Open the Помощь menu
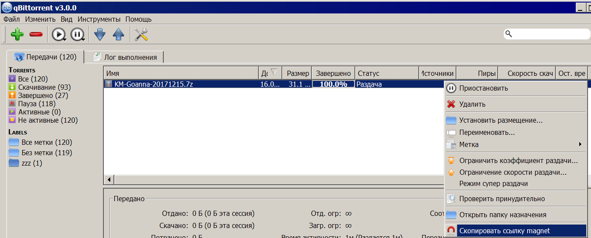The image size is (591, 238). pyautogui.click(x=139, y=19)
